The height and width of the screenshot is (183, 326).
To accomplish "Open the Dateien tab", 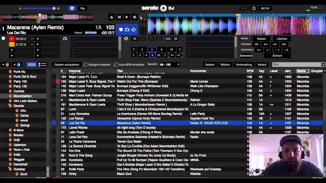I will click(210, 65).
